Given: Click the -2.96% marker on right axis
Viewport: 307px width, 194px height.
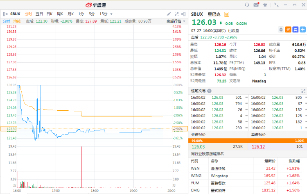Looking at the screenshot, I should [180, 129].
